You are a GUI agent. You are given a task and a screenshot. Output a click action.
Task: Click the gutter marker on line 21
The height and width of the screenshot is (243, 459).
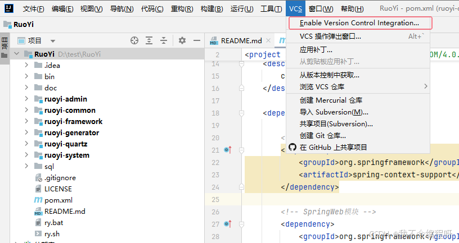(228, 150)
